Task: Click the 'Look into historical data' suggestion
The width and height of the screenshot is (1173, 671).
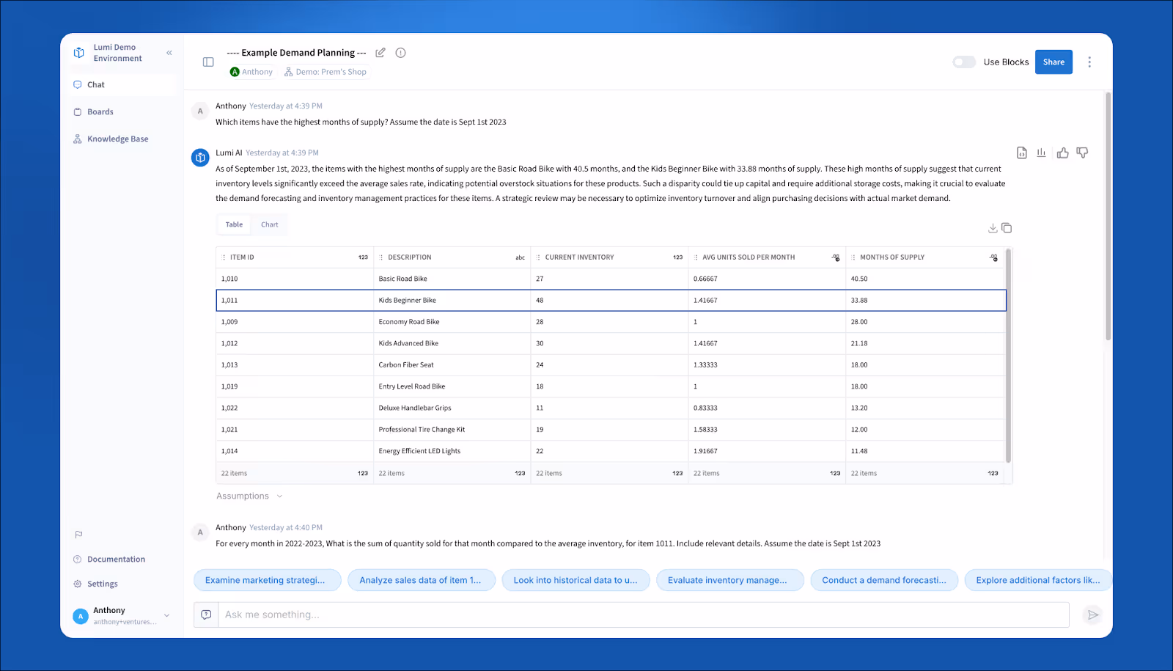Action: (576, 580)
